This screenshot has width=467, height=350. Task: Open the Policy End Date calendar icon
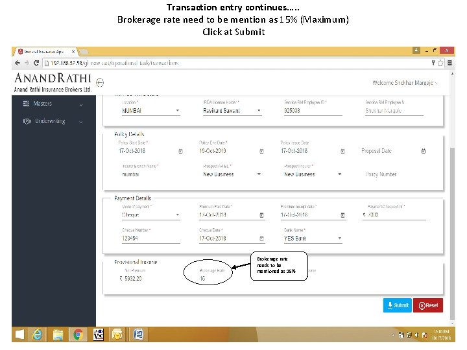coord(261,151)
